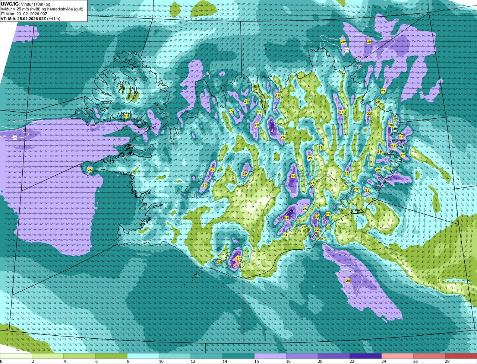Select the legend scale value "10"
The width and height of the screenshot is (477, 364).
click(x=161, y=361)
